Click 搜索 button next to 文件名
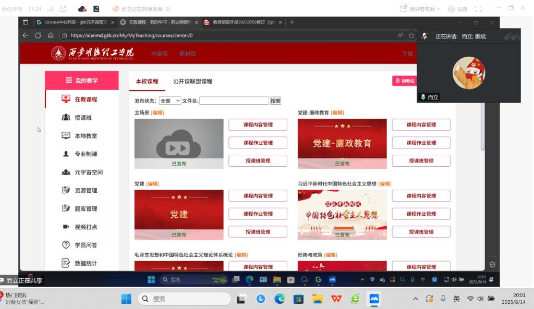Screen dimensions: 534x309 pos(275,101)
